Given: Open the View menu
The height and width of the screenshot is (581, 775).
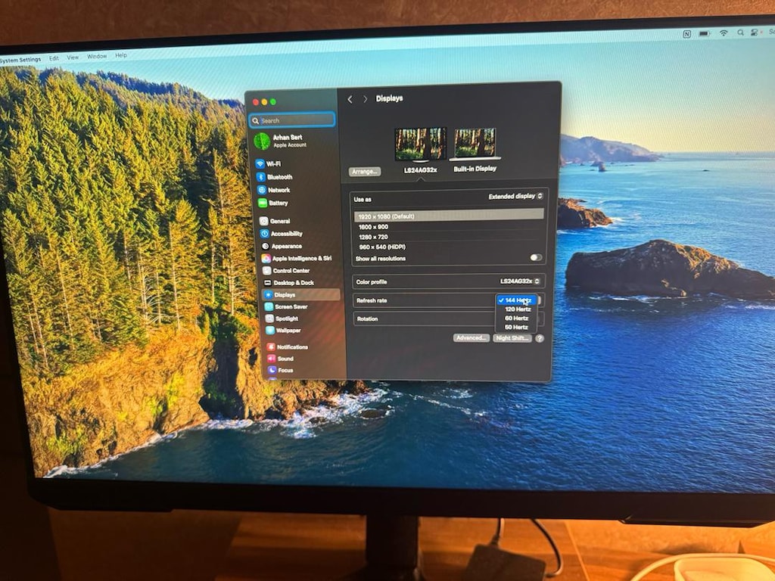Looking at the screenshot, I should click(73, 57).
